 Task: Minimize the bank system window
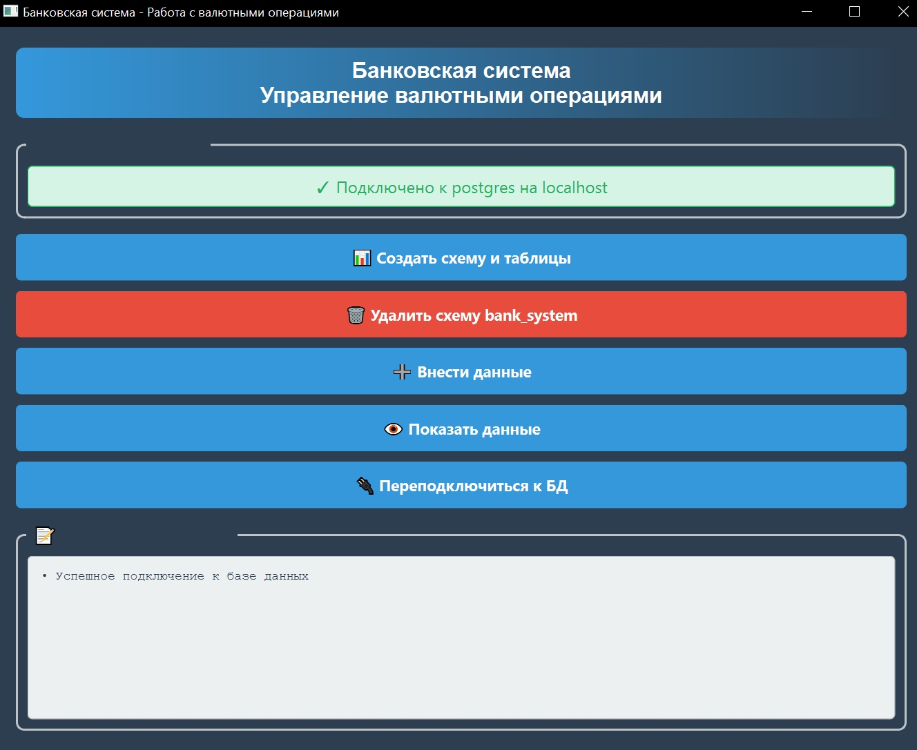807,12
